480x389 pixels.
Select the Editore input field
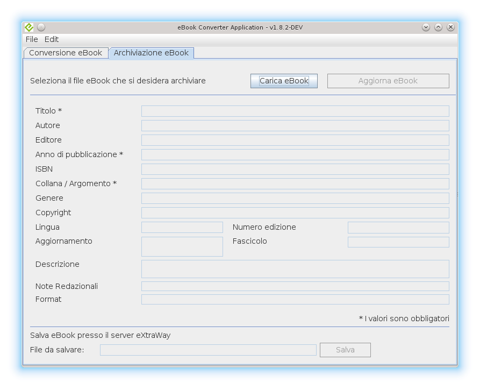[295, 140]
